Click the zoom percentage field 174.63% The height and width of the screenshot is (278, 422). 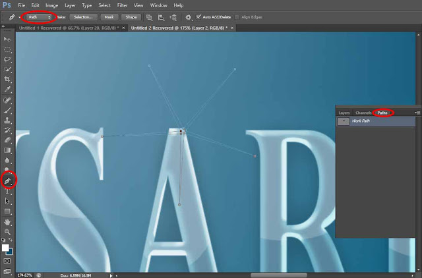coord(25,275)
